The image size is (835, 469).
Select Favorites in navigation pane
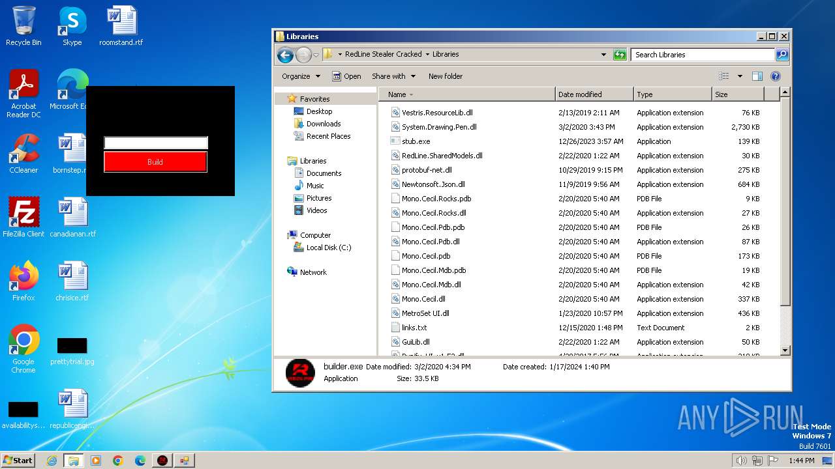[x=314, y=99]
